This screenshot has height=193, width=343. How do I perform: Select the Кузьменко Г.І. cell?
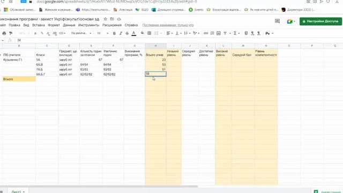tap(19, 60)
